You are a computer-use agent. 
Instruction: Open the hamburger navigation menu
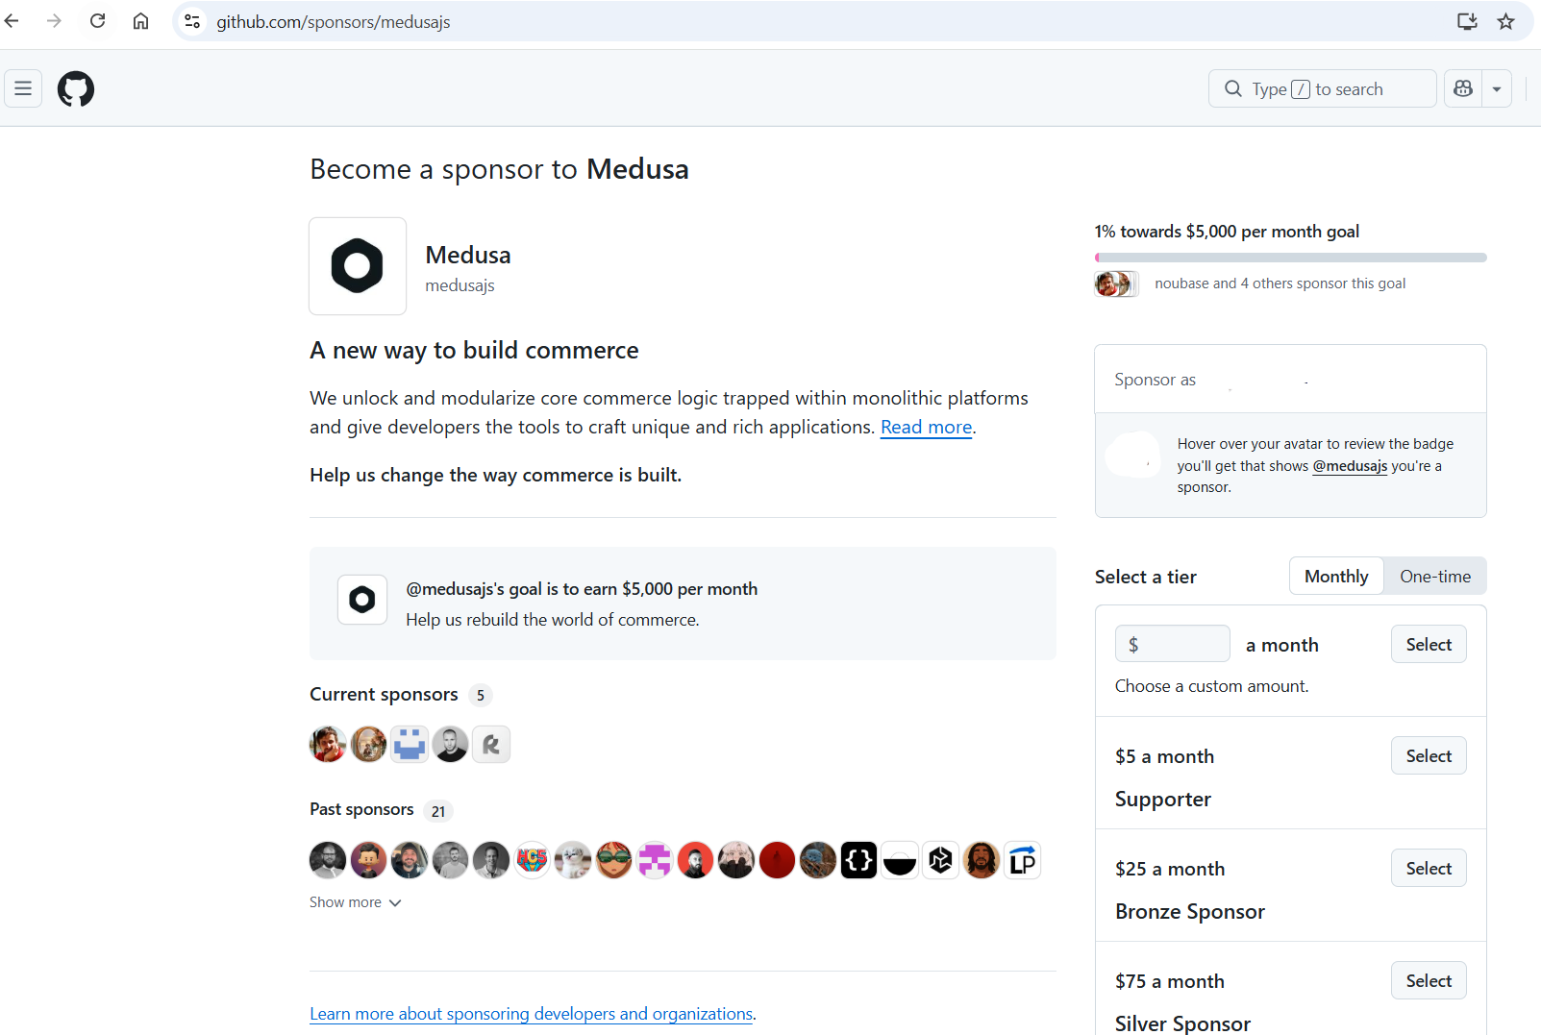pos(23,89)
